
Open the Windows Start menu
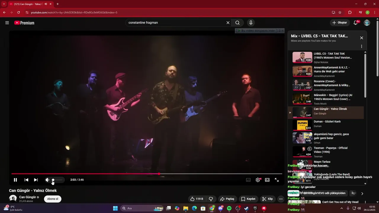tap(115, 208)
